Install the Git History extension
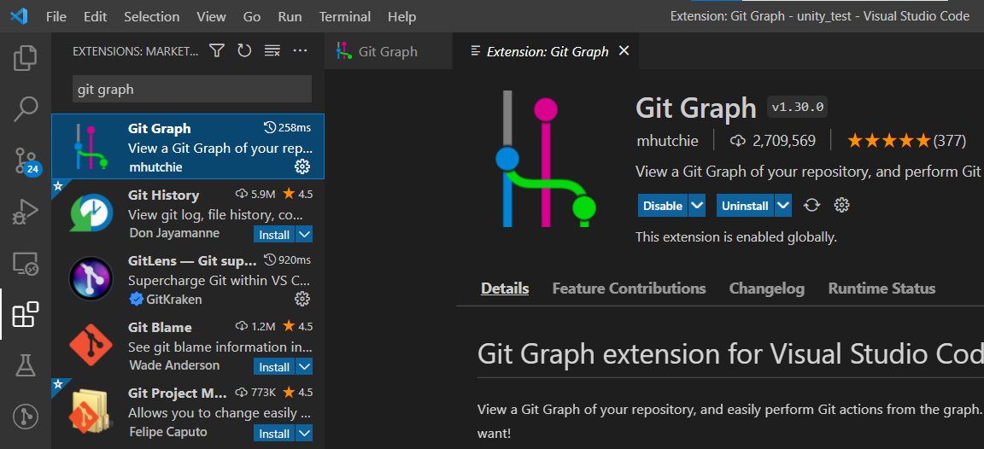 (275, 235)
